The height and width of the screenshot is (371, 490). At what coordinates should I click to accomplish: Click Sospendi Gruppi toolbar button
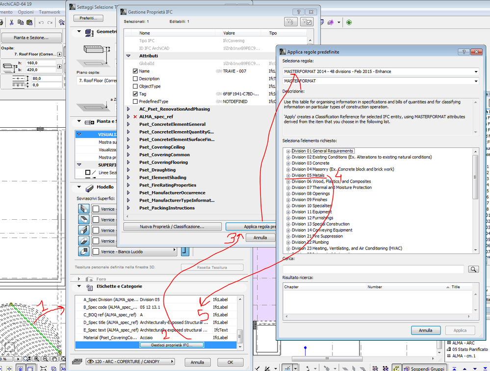(424, 369)
